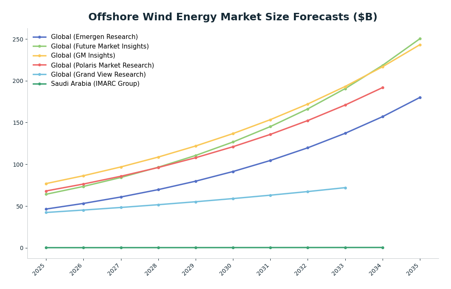The width and height of the screenshot is (451, 289).
Task: Click the yellow GM Insights legend marker
Action: click(40, 56)
